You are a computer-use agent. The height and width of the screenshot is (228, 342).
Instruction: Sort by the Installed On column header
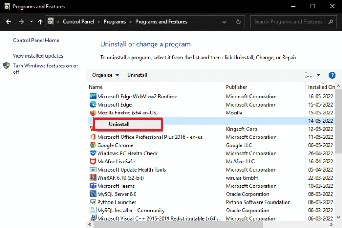(x=321, y=87)
